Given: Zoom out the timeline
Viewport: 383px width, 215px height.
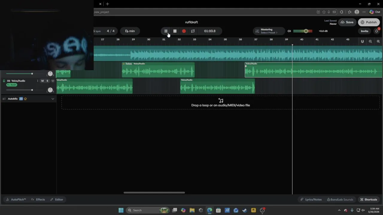Looking at the screenshot, I should (x=370, y=42).
